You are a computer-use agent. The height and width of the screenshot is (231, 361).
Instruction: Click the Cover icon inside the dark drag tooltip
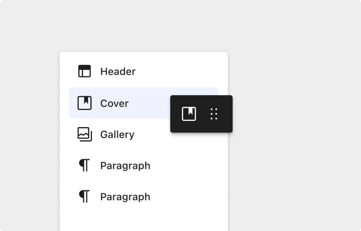[189, 114]
